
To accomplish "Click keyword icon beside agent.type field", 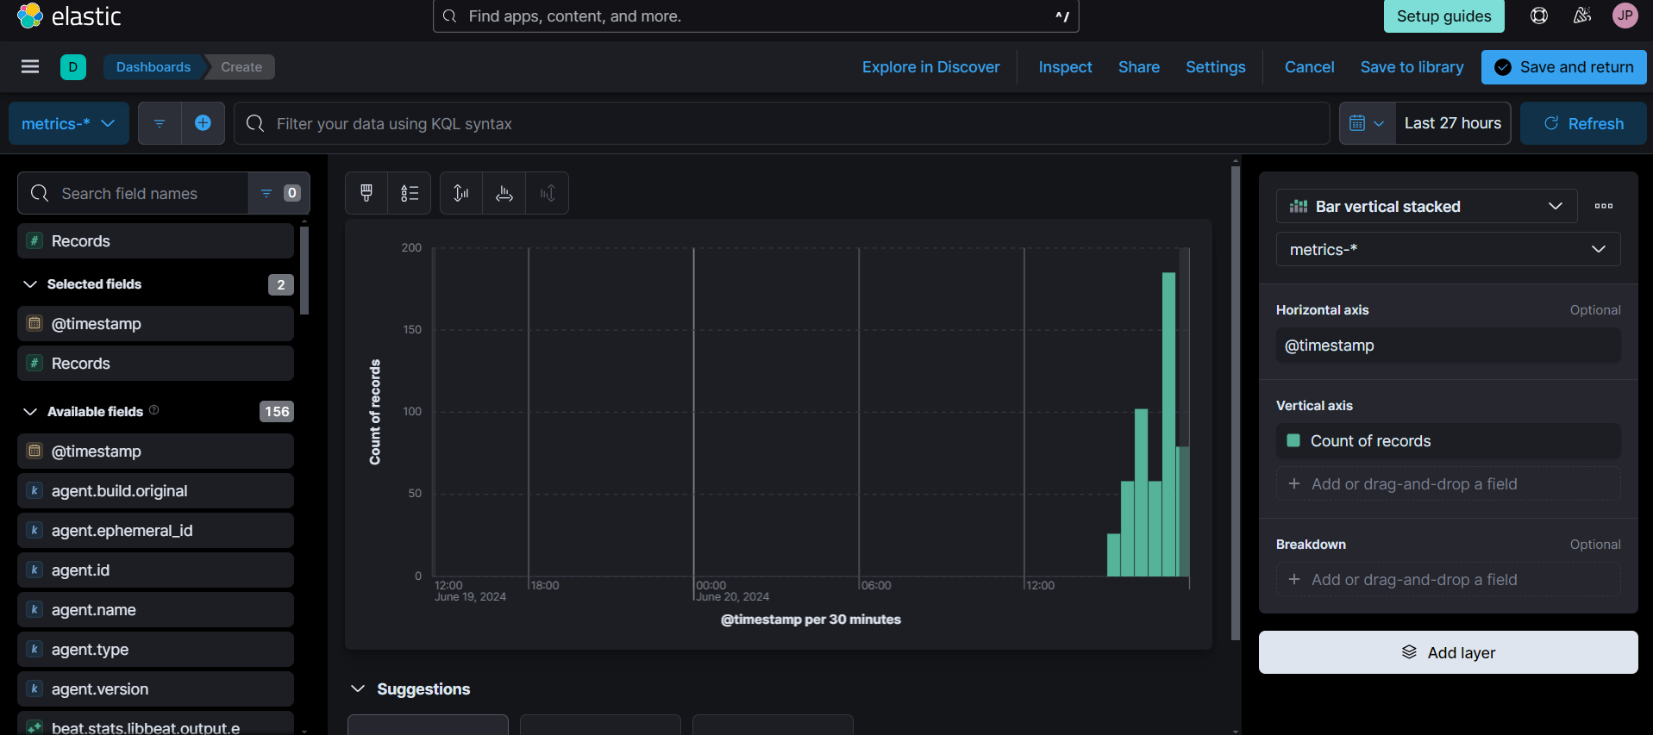I will tap(34, 650).
